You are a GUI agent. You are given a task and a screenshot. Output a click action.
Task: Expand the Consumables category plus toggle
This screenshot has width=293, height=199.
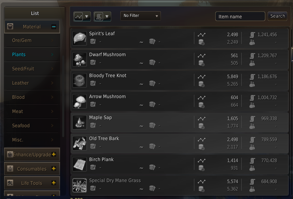(x=54, y=169)
